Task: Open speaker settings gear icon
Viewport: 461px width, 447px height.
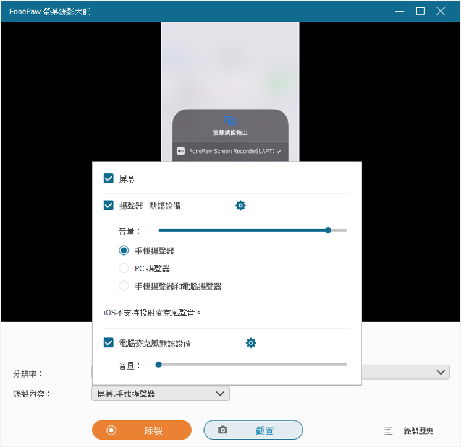Action: point(240,206)
